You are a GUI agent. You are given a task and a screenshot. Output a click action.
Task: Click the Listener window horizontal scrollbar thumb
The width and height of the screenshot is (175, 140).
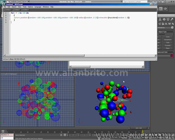tap(80, 66)
